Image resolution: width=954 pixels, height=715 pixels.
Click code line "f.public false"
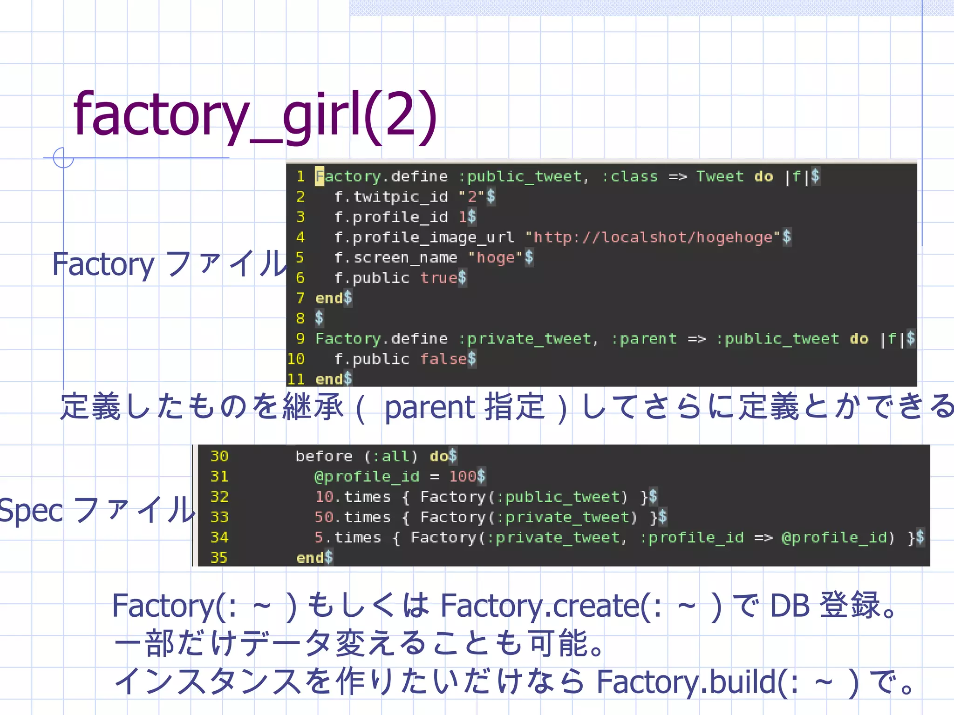click(405, 359)
